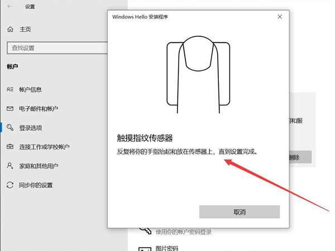The width and height of the screenshot is (335, 251).
Task: Open 同步你的设置 settings label
Action: coord(36,185)
